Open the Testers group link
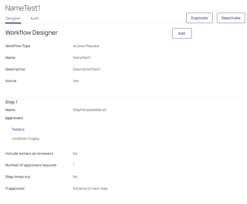The image size is (247, 204). pos(18,129)
